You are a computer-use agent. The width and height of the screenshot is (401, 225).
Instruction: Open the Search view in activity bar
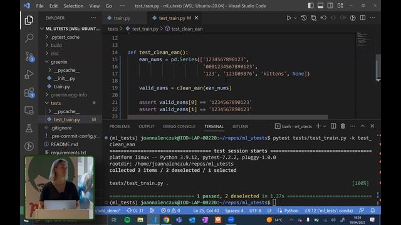[29, 38]
